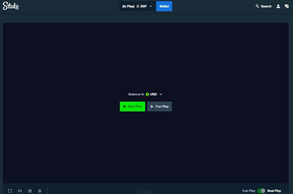Enable theatre mode with the rectangle icon
Image resolution: width=293 pixels, height=194 pixels.
pos(20,191)
